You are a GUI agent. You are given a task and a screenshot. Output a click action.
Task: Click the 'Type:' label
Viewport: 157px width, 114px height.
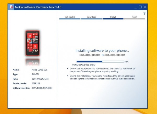(15, 74)
